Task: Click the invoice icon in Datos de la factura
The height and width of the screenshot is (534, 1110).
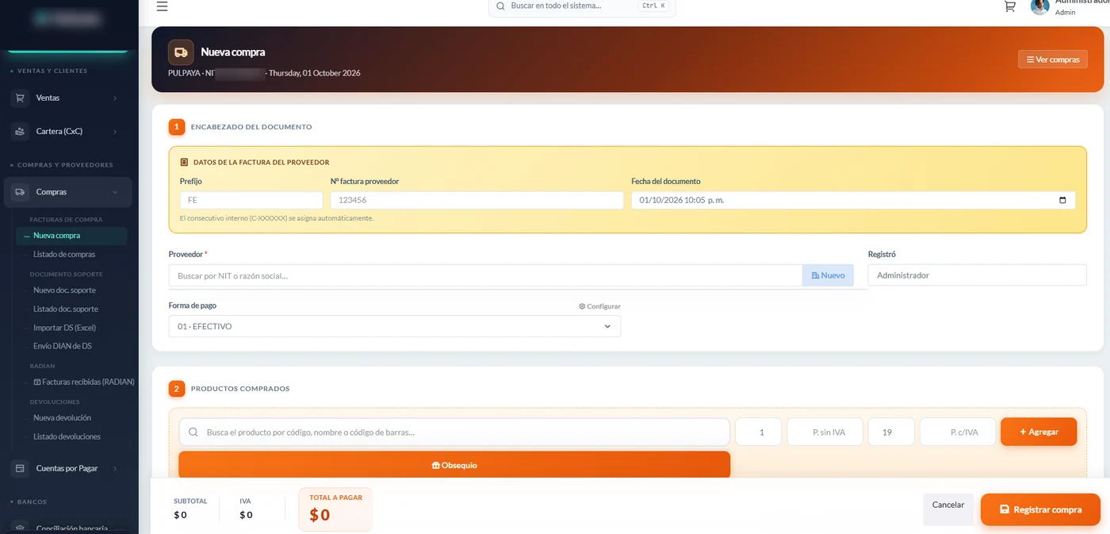Action: point(184,162)
